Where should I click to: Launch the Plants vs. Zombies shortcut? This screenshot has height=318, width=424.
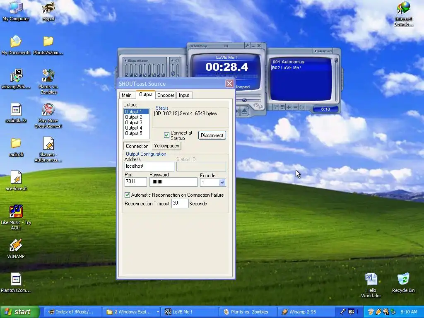48,82
